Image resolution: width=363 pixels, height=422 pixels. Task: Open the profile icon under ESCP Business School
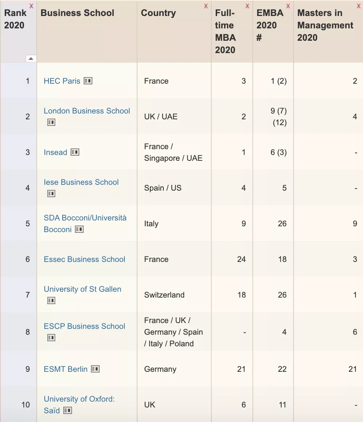[51, 338]
